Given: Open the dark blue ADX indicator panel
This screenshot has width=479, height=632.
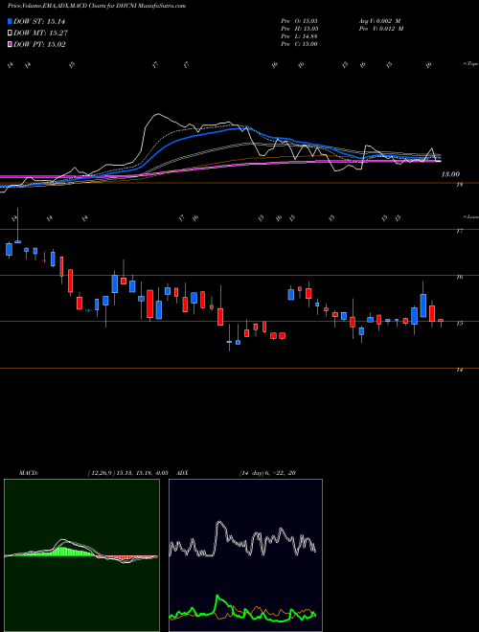Looking at the screenshot, I should (245, 555).
